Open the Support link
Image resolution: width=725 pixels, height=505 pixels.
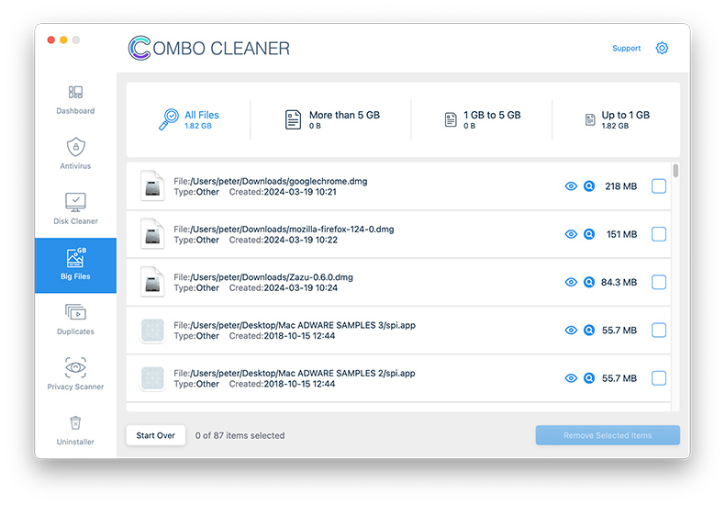[x=626, y=49]
